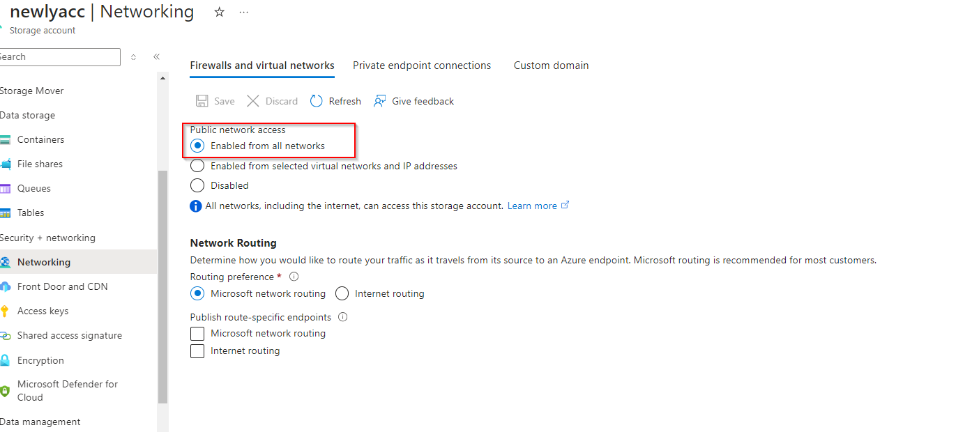Screen dimensions: 956x432
Task: Click the Access keys icon
Action: 6,311
